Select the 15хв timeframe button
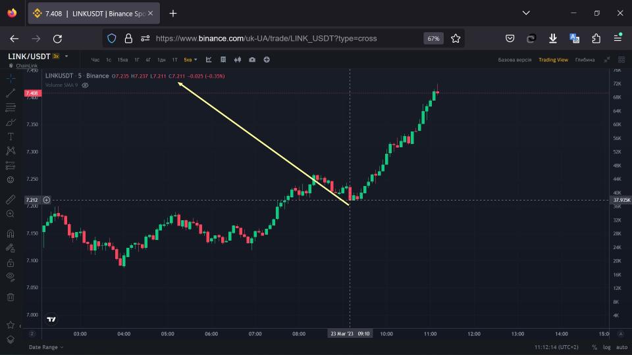The image size is (632, 355). click(122, 60)
